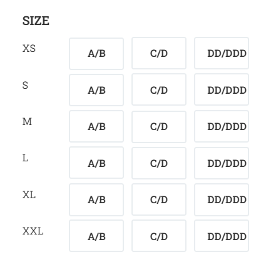The height and width of the screenshot is (267, 271).
Task: Select XXL size A/B option
Action: pos(96,236)
